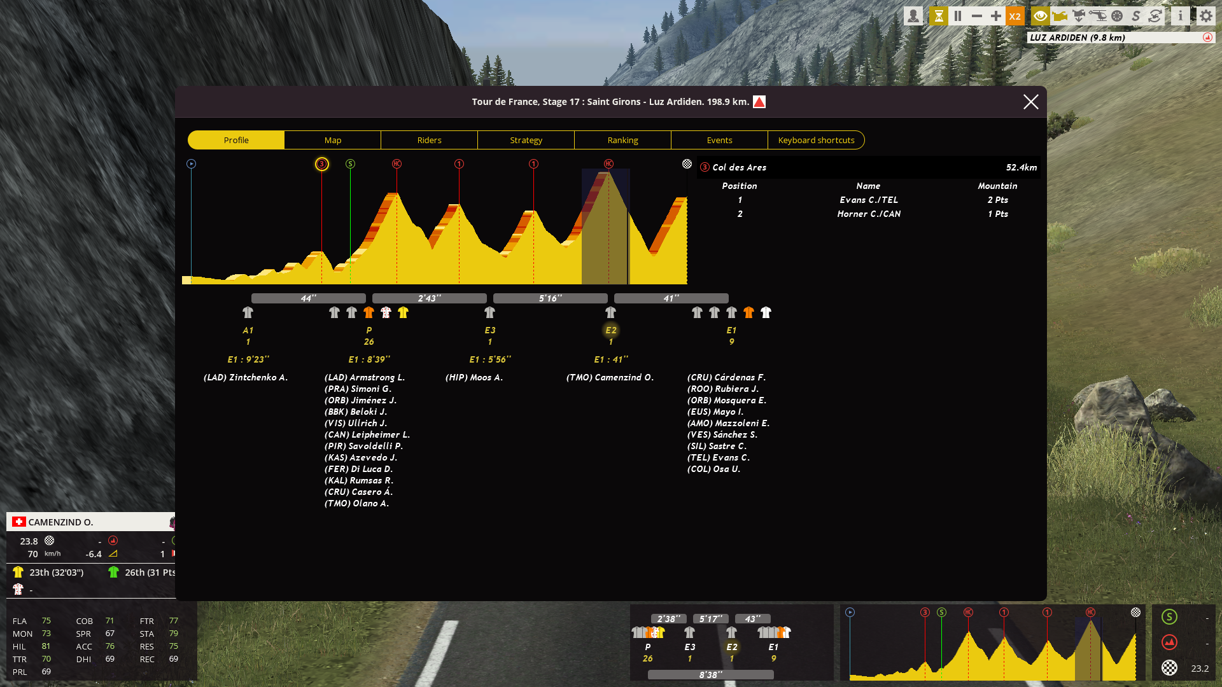1222x687 pixels.
Task: Click the 2'43'' time gap bar
Action: (430, 298)
